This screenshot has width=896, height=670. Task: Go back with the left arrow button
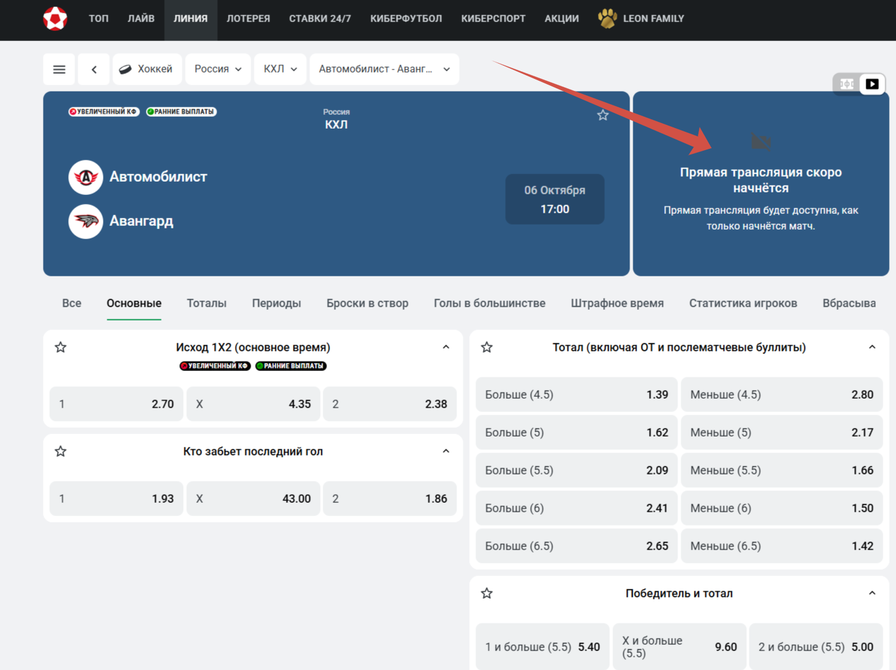[x=94, y=69]
